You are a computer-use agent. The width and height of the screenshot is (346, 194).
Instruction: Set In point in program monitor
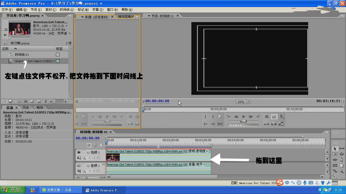(205, 116)
